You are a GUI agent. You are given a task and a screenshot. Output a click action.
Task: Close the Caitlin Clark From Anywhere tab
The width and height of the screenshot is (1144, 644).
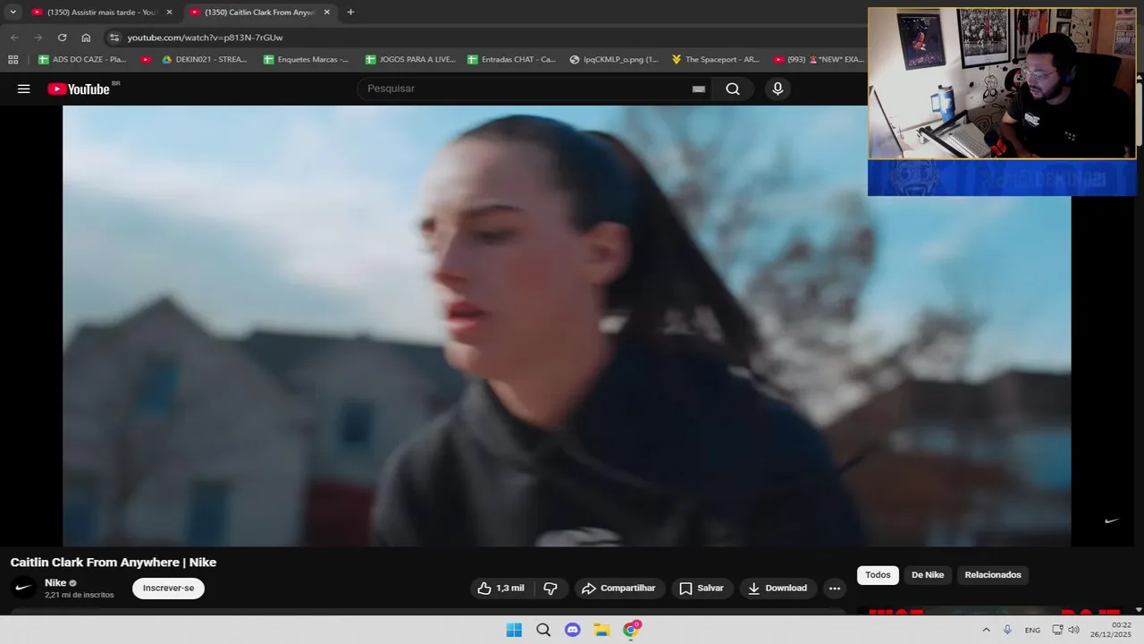tap(326, 13)
